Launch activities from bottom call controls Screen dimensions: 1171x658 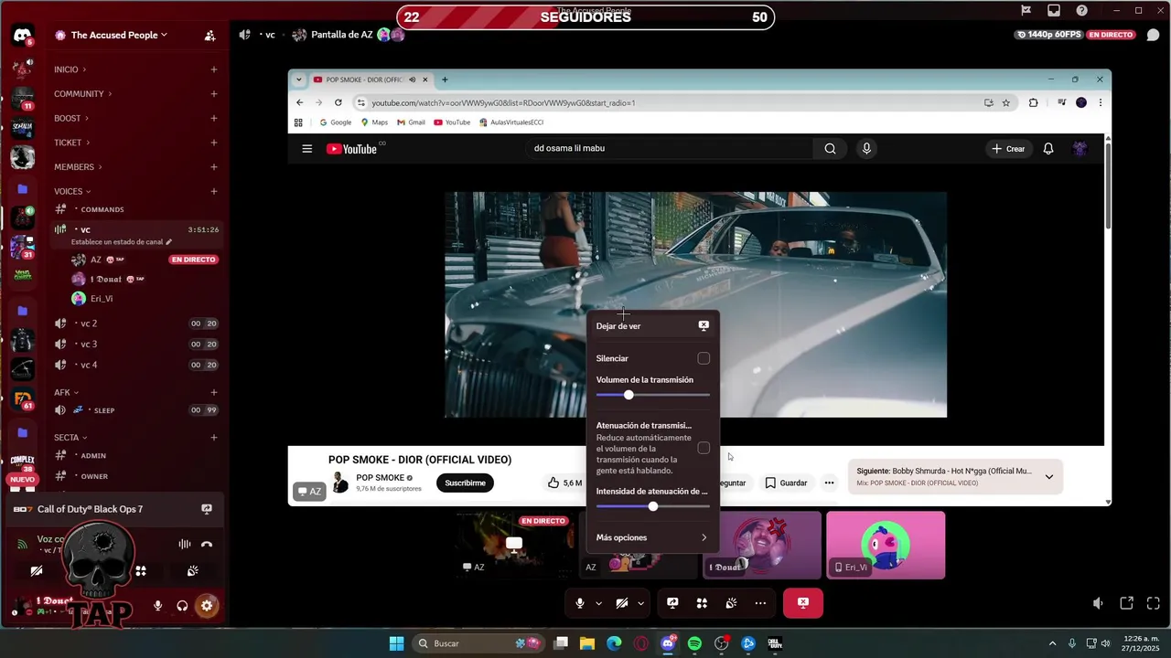point(702,603)
